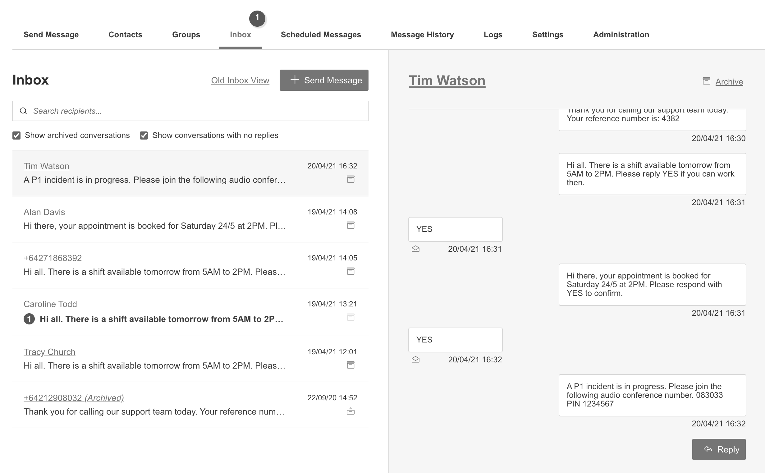Screen dimensions: 765x473
Task: Unarchive the +64212908032 conversation icon
Action: click(350, 411)
